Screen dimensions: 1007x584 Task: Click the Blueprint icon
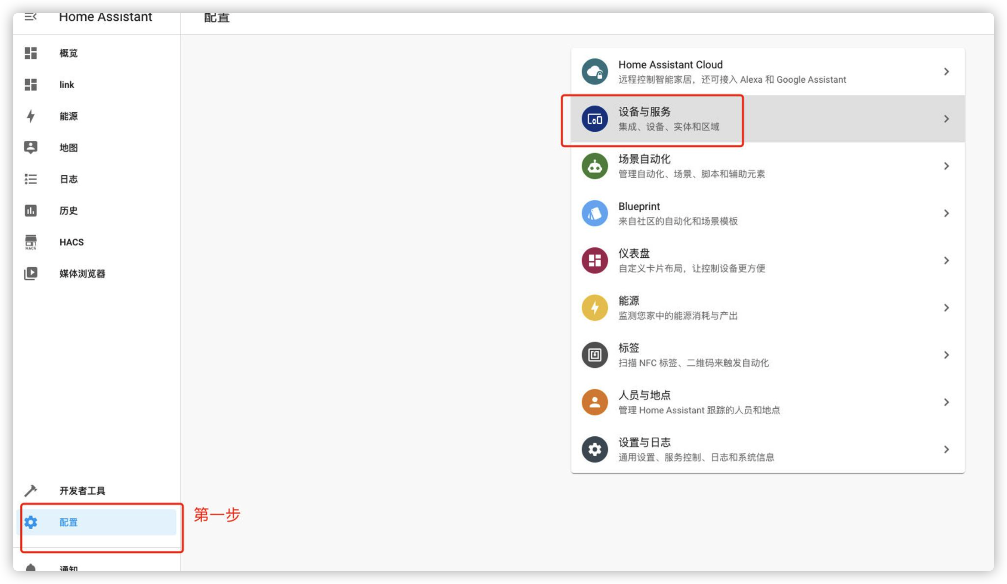click(595, 213)
